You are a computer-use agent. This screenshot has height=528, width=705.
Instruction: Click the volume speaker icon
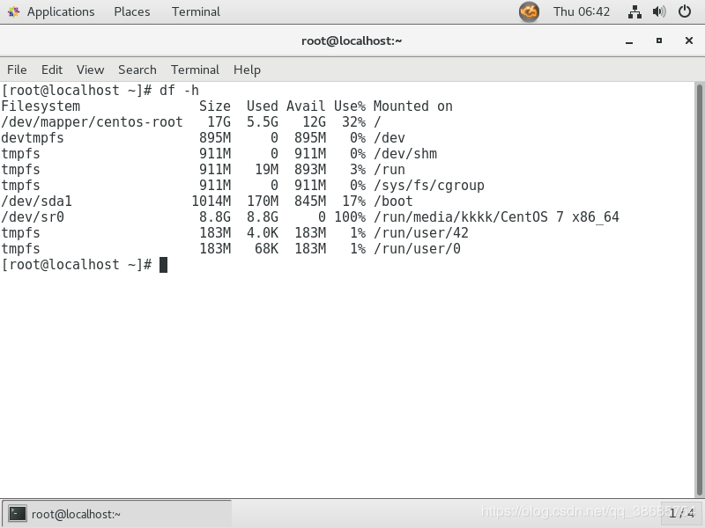[x=659, y=11]
